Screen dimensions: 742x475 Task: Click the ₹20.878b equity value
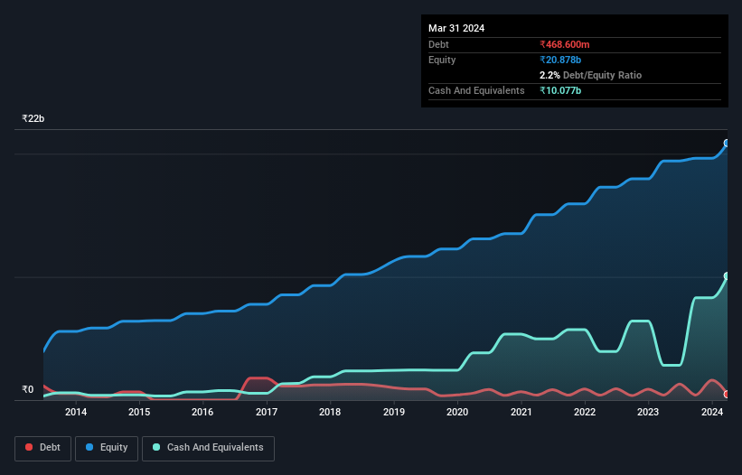(560, 60)
